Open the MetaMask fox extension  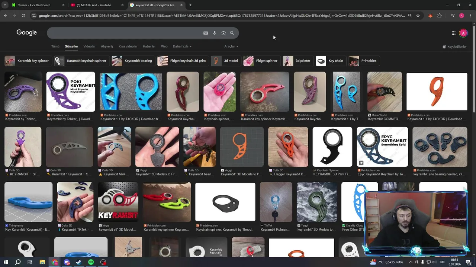click(x=430, y=16)
